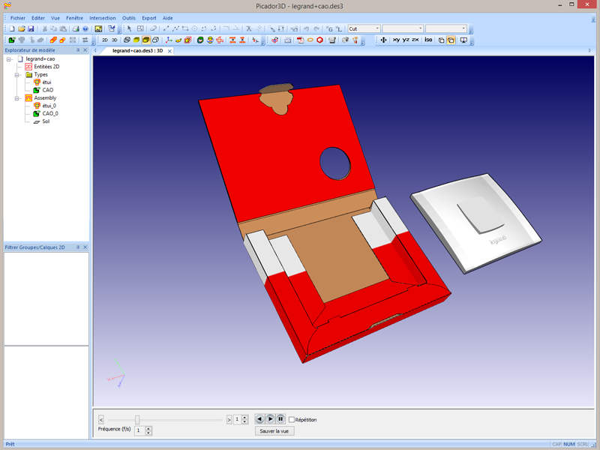Select the yz view plane icon
600x450 pixels.
tap(405, 40)
